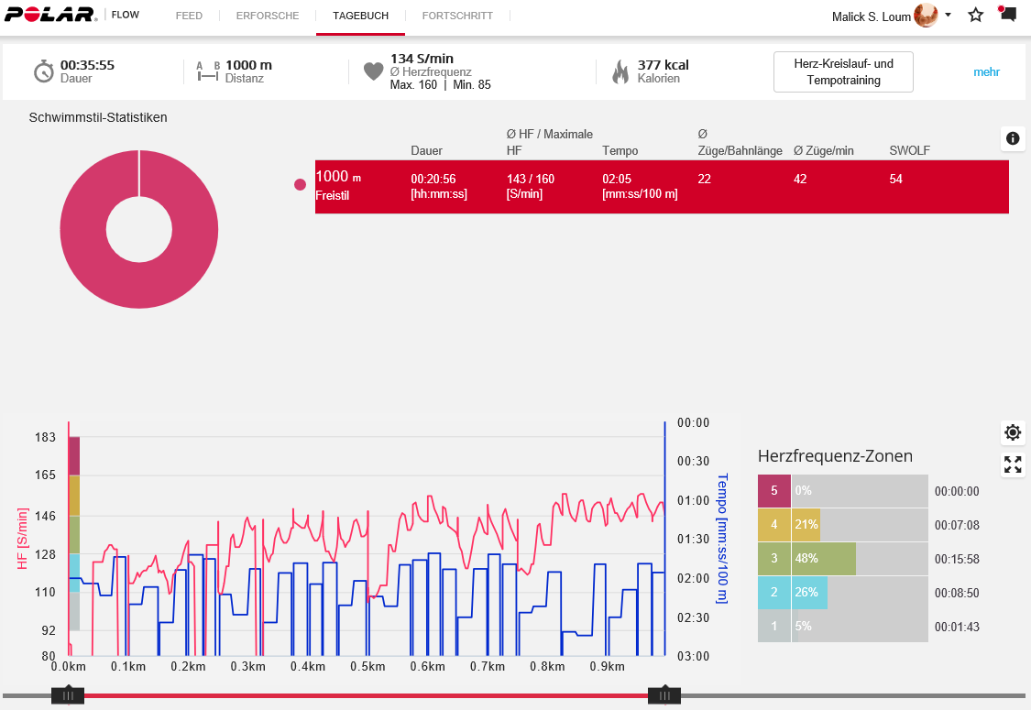The image size is (1031, 710).
Task: Expand the chart to fullscreen
Action: click(x=1013, y=464)
